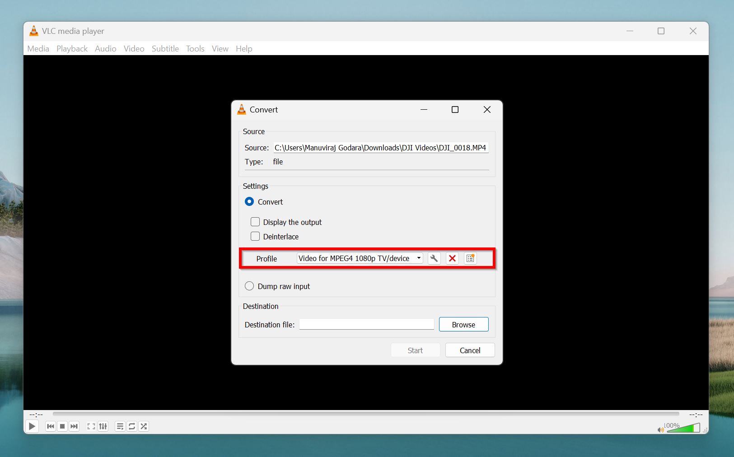This screenshot has width=734, height=457.
Task: Open the Audio menu
Action: click(x=106, y=48)
